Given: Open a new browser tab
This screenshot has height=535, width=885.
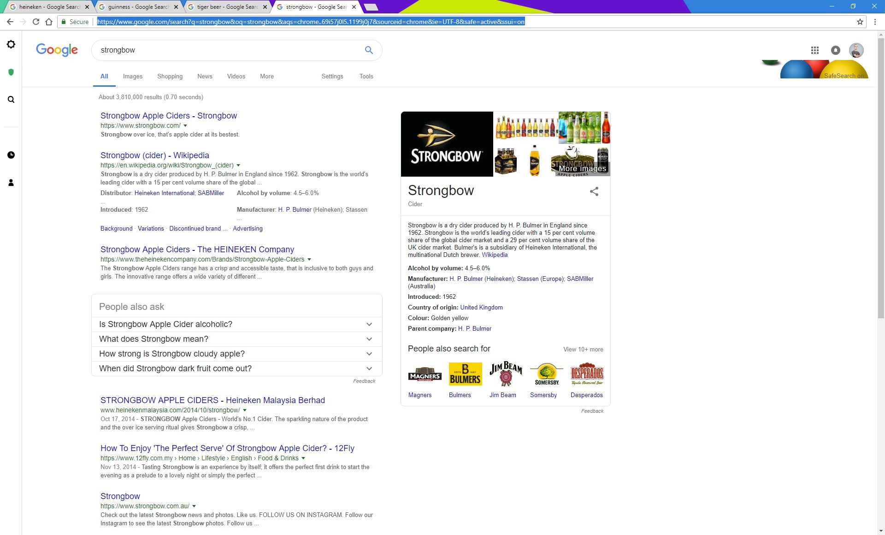Looking at the screenshot, I should click(371, 7).
